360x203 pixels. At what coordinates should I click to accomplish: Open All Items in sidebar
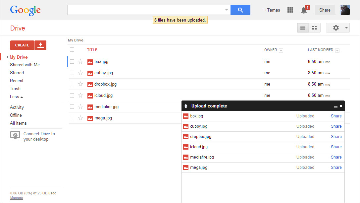coord(18,123)
